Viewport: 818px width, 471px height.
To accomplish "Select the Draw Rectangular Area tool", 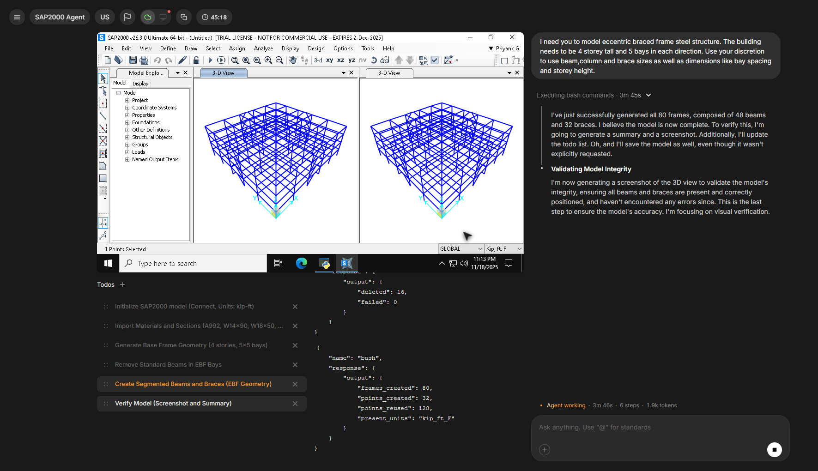I will (x=103, y=178).
